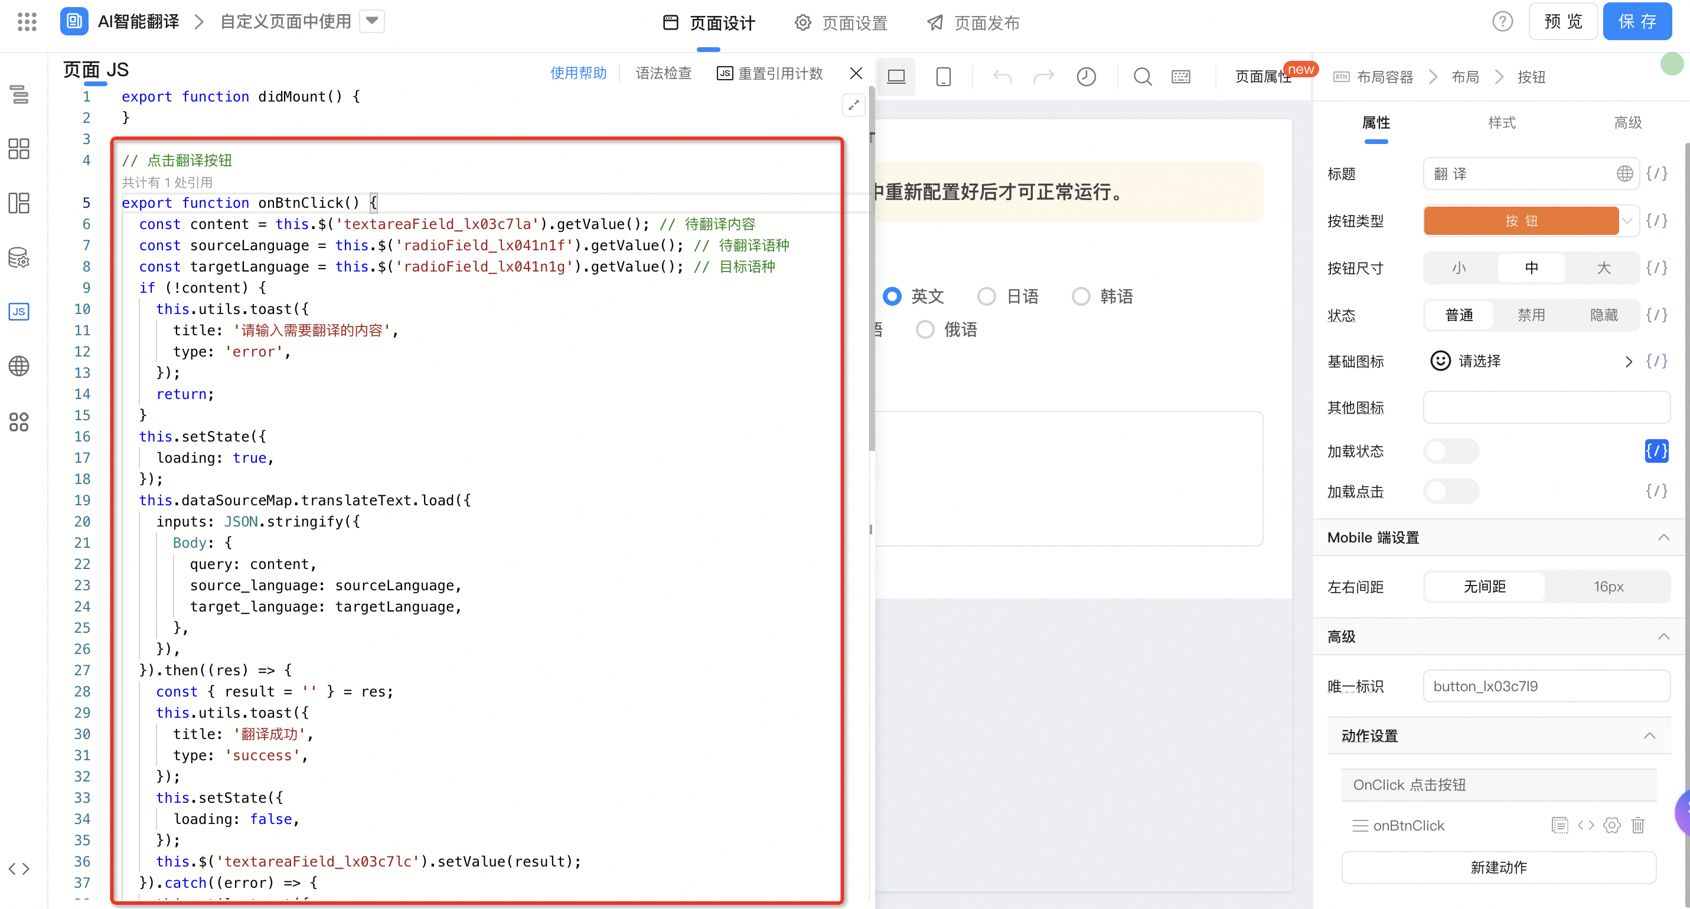
Task: Select 布局容器 in the breadcrumb
Action: pos(1384,77)
